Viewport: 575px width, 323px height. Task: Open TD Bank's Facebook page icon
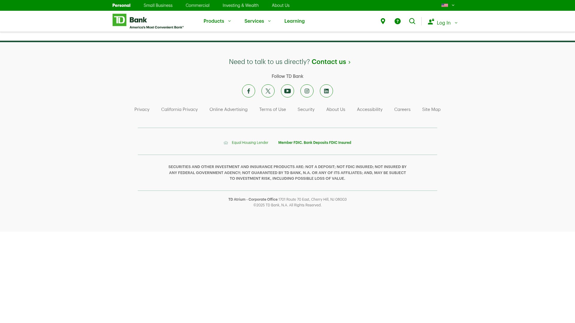(249, 91)
